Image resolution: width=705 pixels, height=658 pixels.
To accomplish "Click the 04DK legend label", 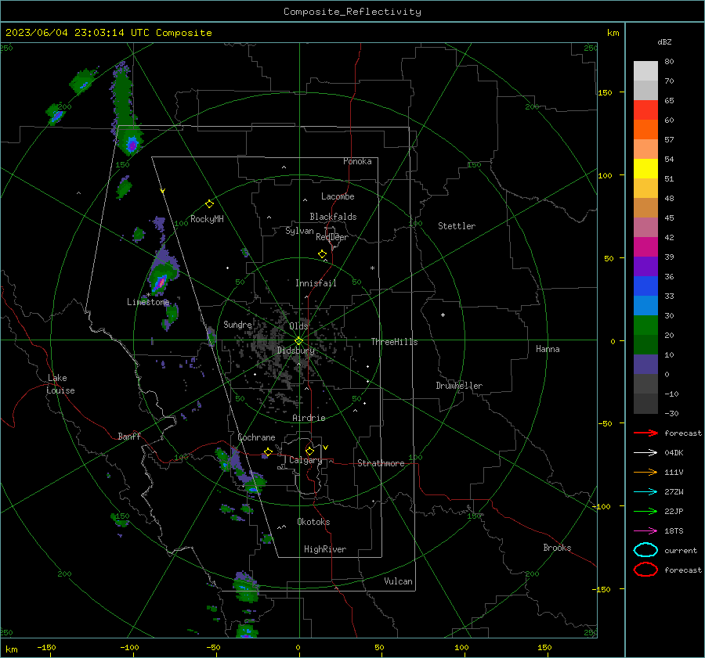I will click(x=674, y=453).
